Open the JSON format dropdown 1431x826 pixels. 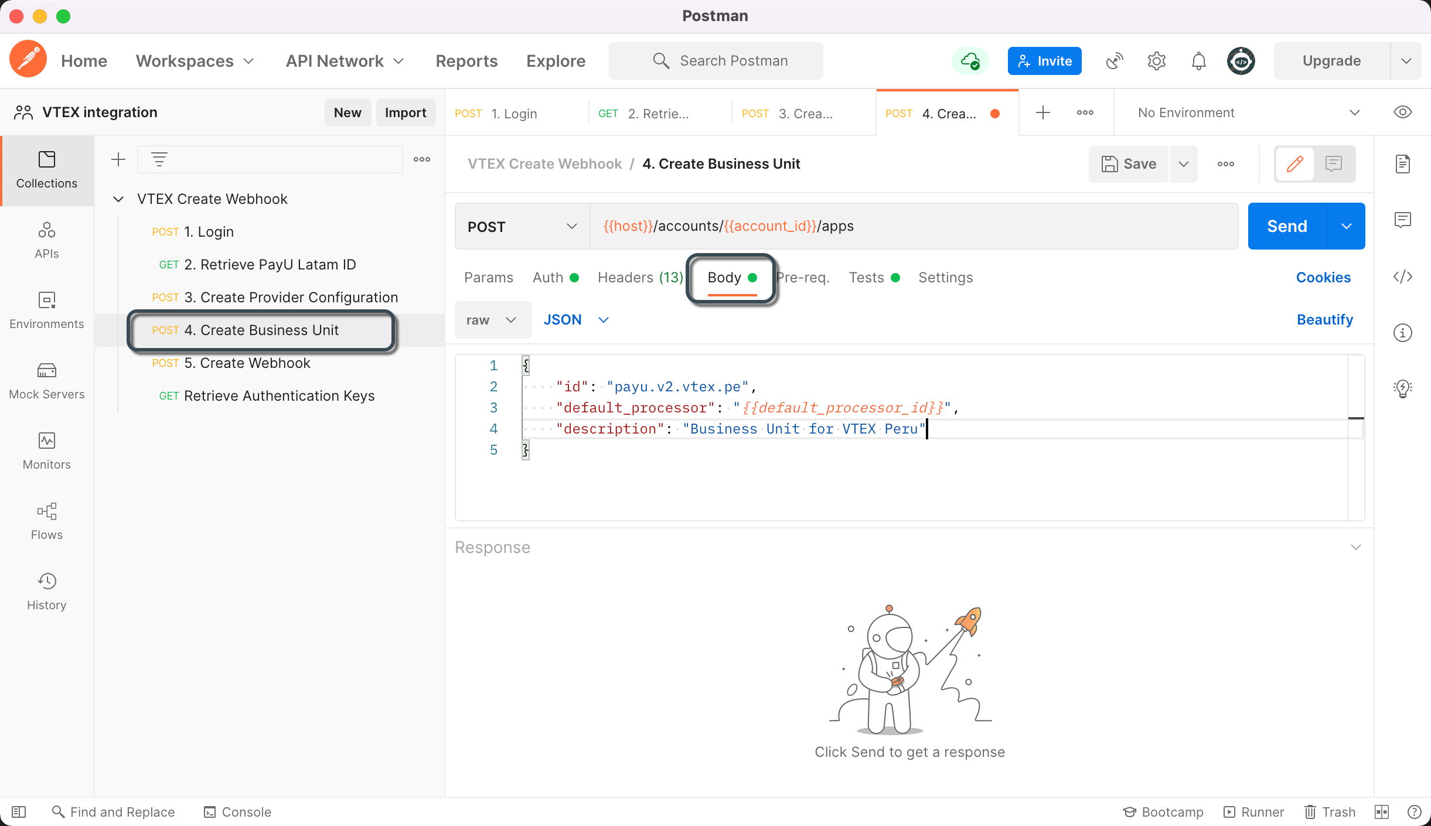576,320
